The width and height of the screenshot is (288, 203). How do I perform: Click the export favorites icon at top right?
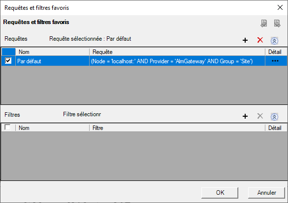click(x=277, y=24)
